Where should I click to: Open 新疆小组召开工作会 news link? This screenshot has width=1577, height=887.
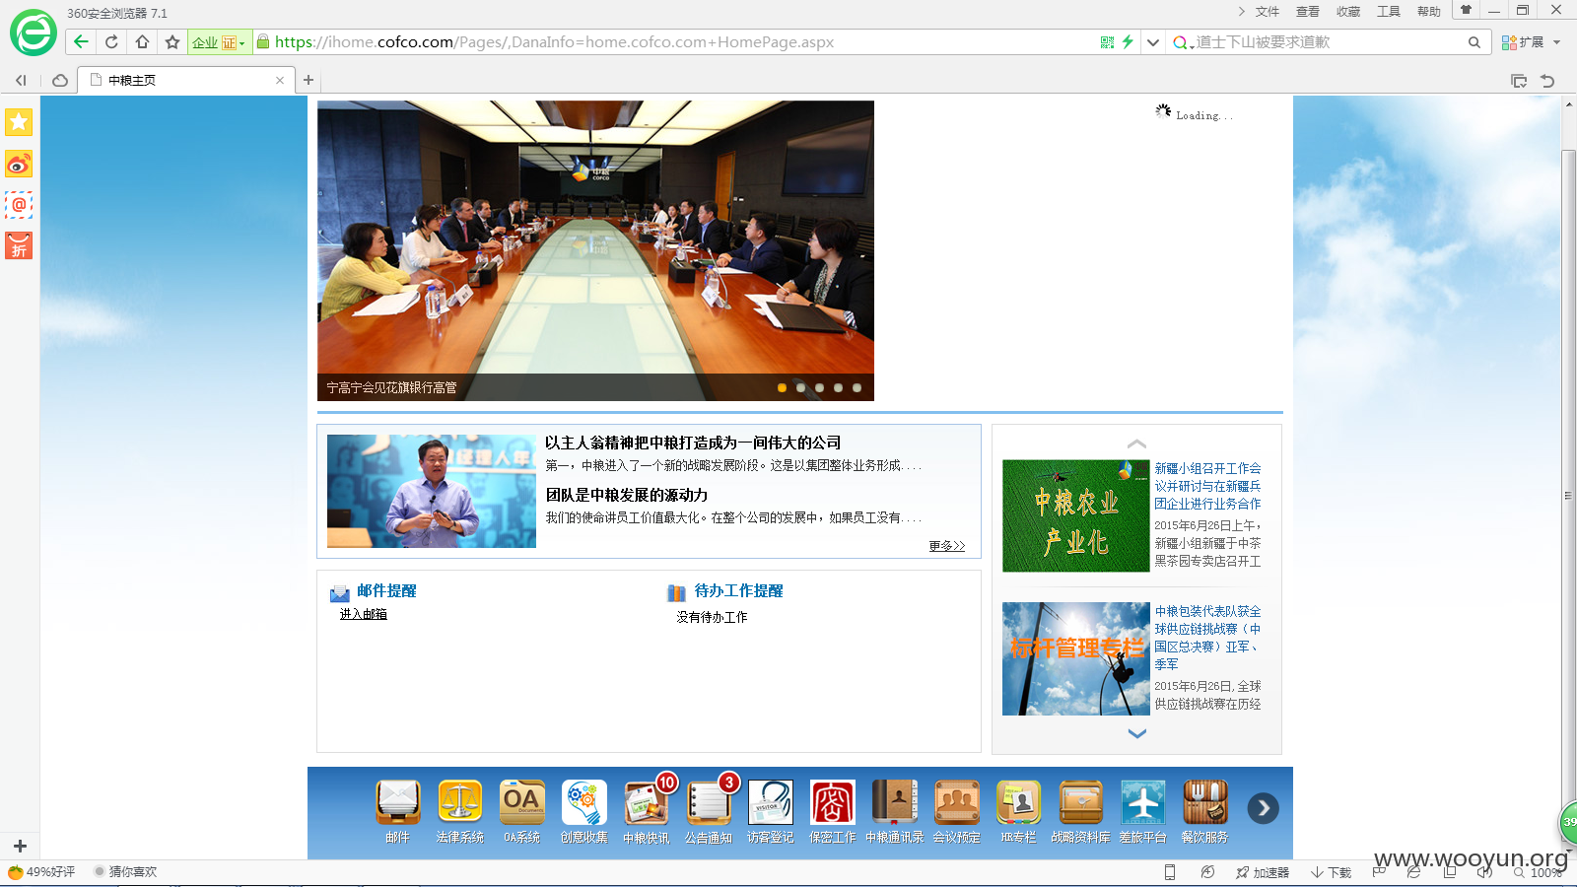pos(1207,486)
